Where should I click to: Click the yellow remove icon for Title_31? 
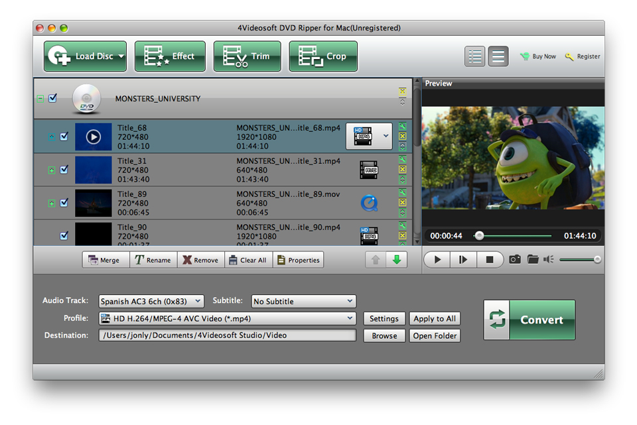click(402, 169)
